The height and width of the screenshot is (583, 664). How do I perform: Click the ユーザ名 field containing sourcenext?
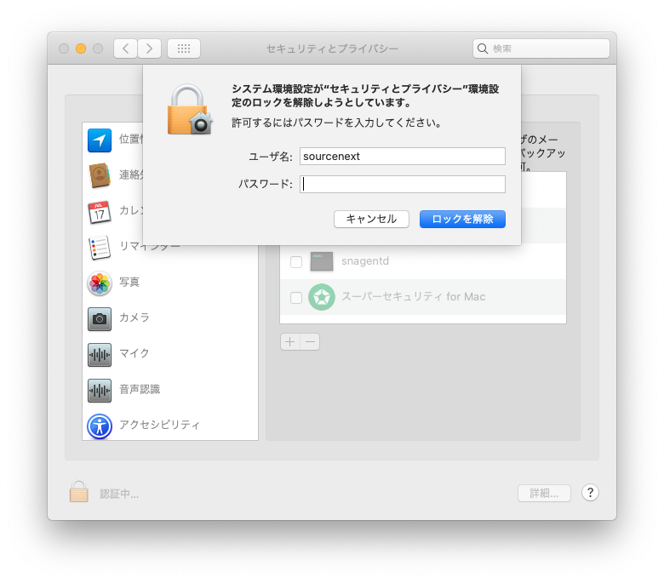pyautogui.click(x=403, y=157)
